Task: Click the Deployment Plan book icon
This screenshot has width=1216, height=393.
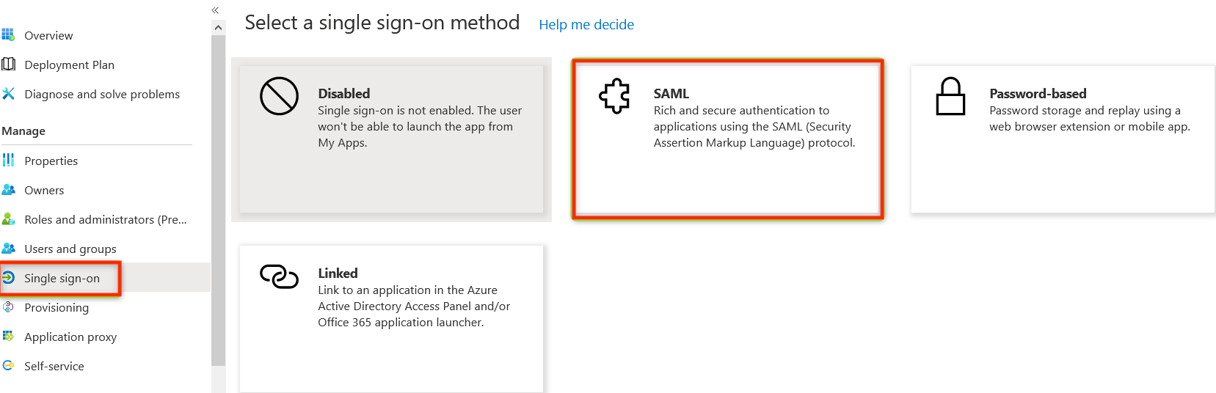Action: point(8,64)
